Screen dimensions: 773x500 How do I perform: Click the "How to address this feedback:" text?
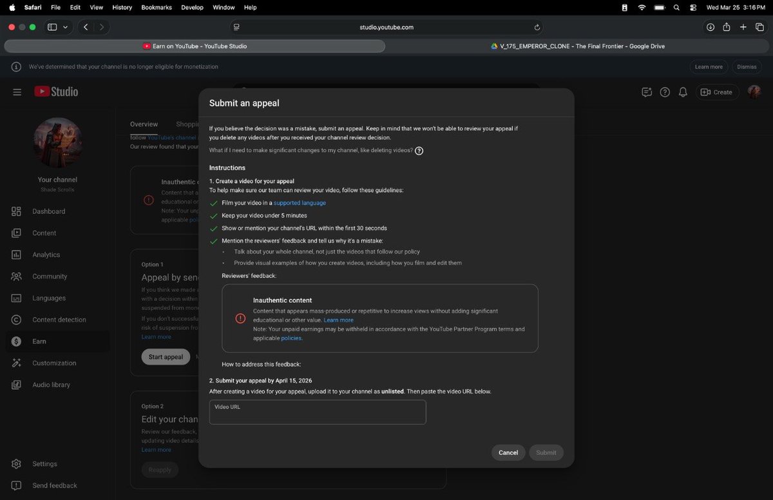(262, 365)
